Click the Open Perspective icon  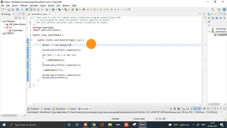pos(219,10)
